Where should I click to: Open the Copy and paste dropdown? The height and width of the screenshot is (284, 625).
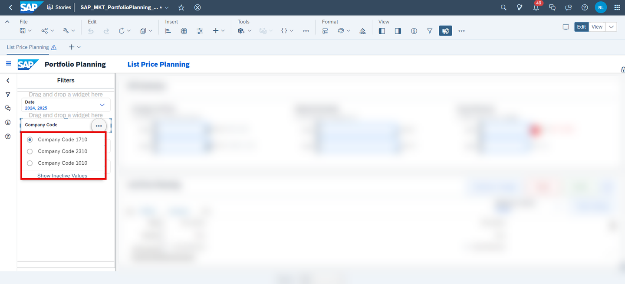click(x=146, y=31)
